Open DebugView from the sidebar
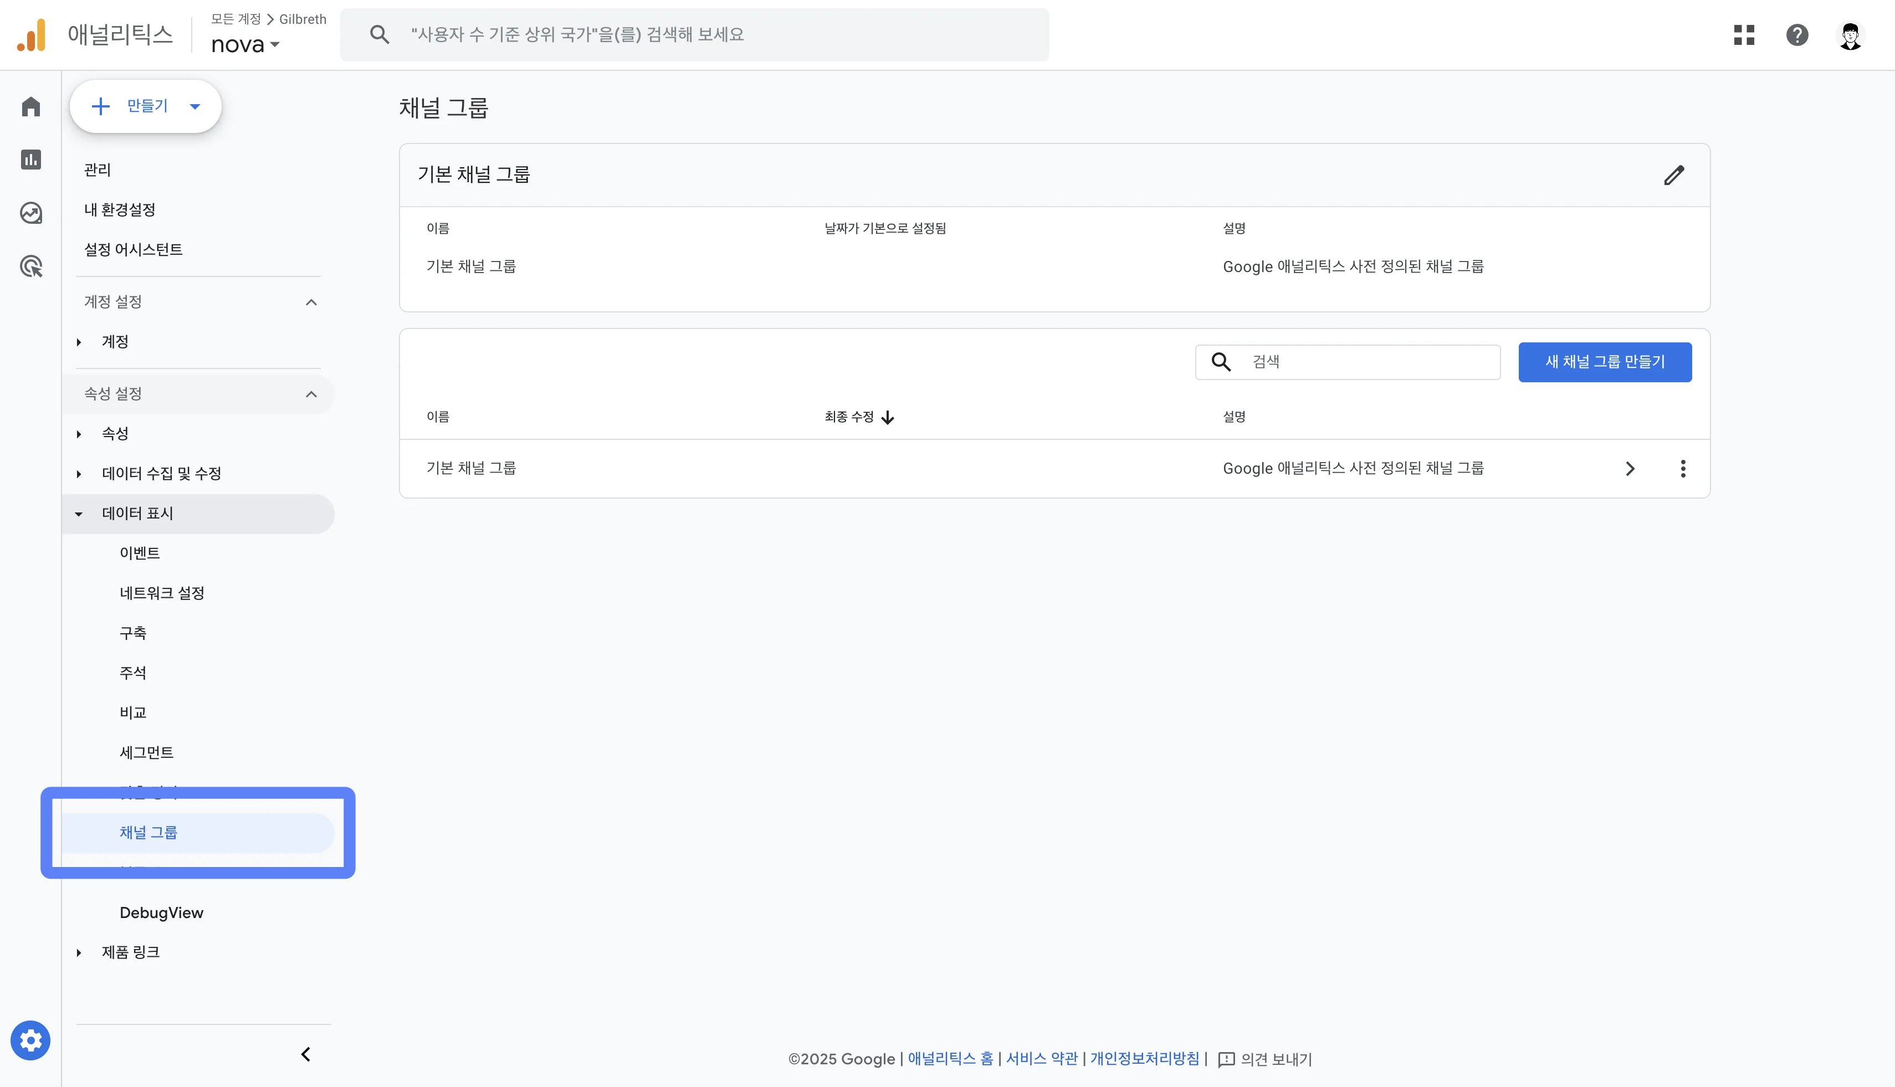The height and width of the screenshot is (1087, 1895). pyautogui.click(x=161, y=912)
